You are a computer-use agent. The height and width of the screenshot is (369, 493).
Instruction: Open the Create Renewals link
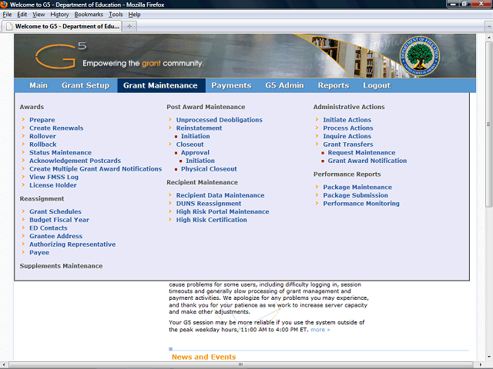(x=56, y=128)
